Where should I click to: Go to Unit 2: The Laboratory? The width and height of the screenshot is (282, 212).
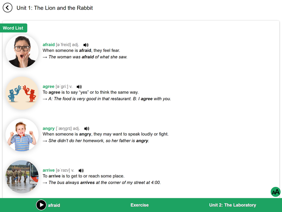click(233, 205)
